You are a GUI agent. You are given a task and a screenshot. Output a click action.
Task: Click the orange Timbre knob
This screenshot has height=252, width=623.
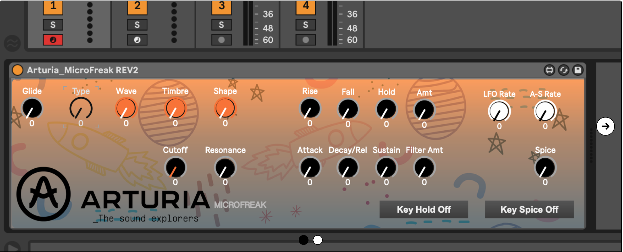(x=175, y=109)
